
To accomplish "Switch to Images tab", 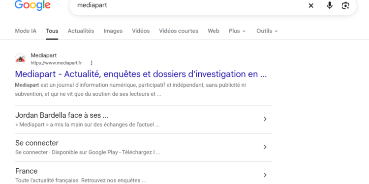I will pos(113,31).
